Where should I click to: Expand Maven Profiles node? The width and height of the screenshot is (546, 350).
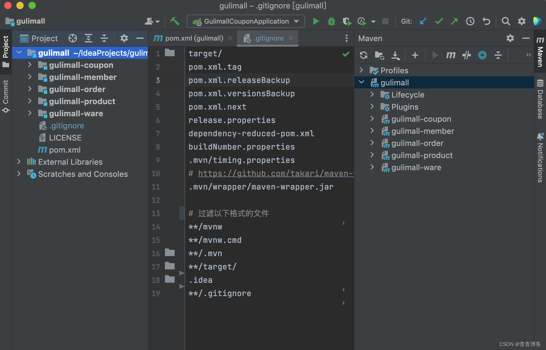click(361, 70)
